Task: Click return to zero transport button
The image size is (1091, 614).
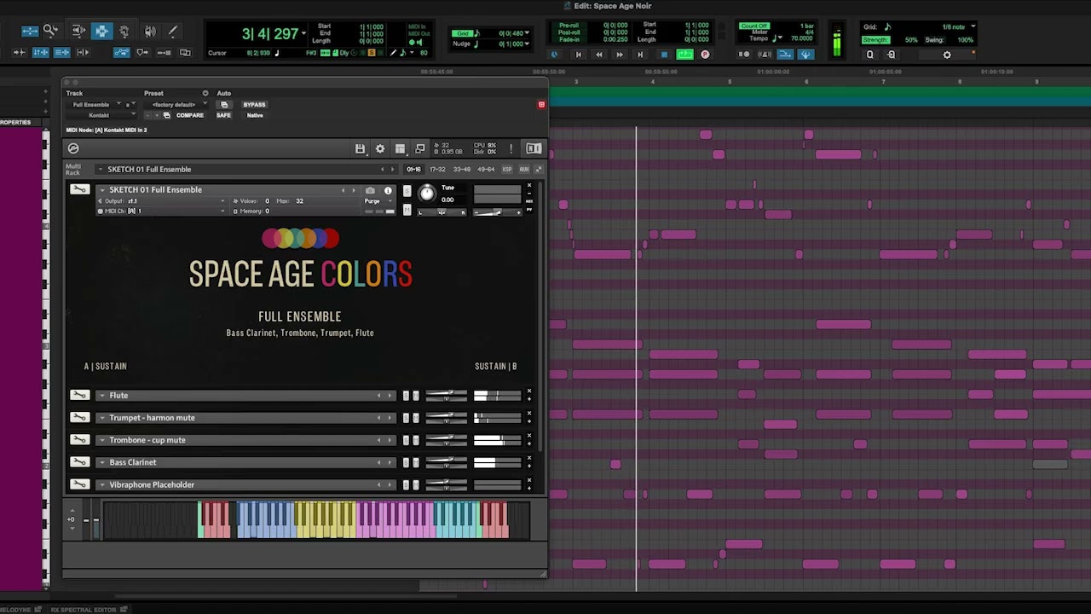Action: [578, 55]
